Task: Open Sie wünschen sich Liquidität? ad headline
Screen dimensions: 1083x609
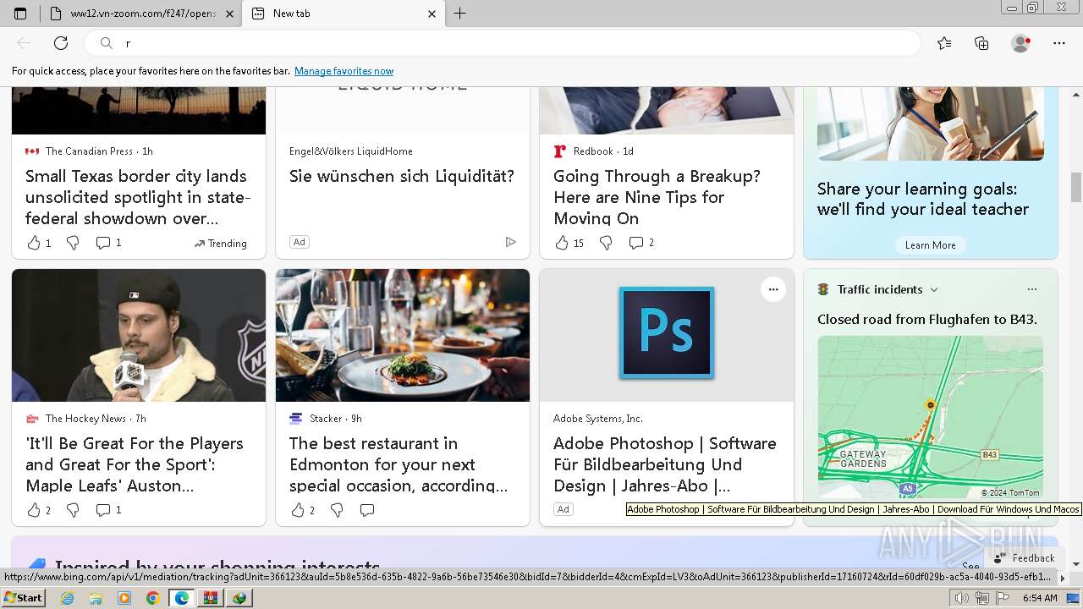Action: [402, 176]
